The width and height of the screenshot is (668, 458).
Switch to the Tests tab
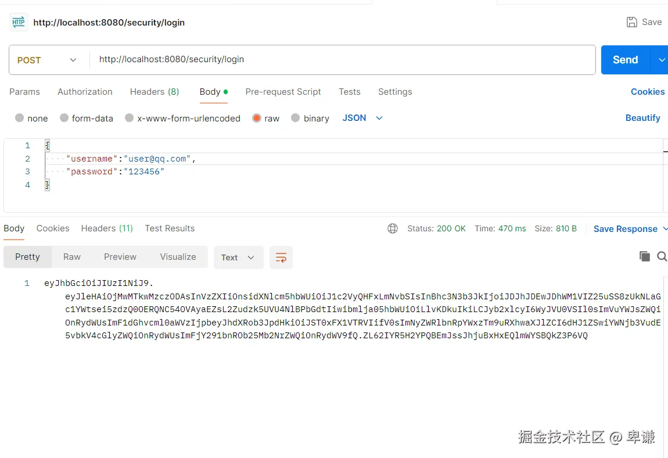349,92
